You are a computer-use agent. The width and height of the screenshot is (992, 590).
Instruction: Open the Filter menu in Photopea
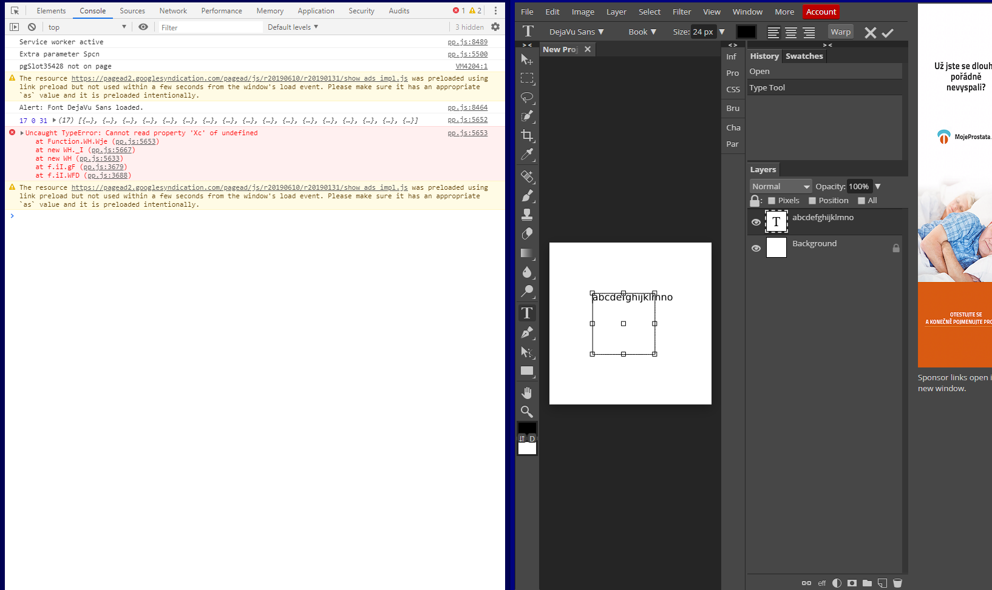coord(681,11)
